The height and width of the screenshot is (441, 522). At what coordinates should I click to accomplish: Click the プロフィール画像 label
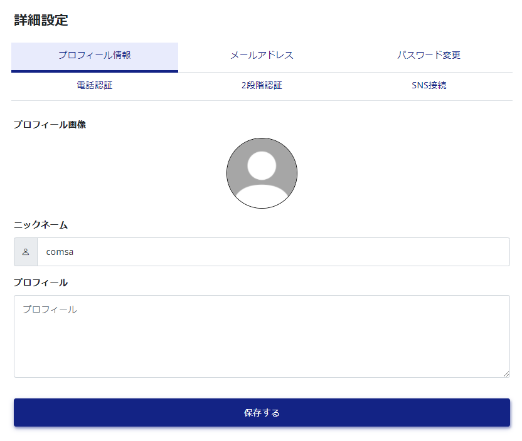[x=50, y=125]
